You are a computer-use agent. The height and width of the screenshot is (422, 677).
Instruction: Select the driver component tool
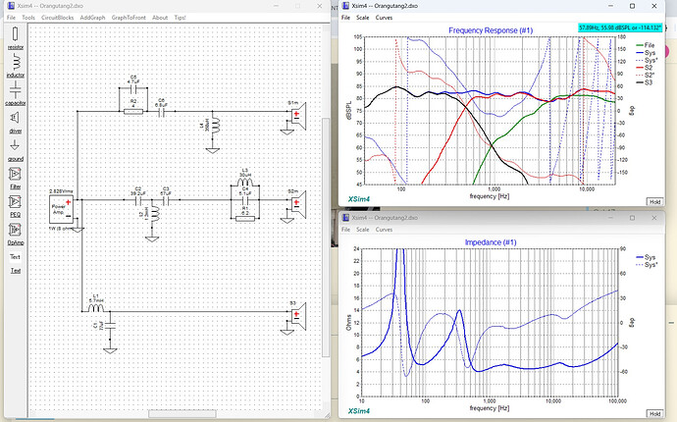[x=15, y=121]
